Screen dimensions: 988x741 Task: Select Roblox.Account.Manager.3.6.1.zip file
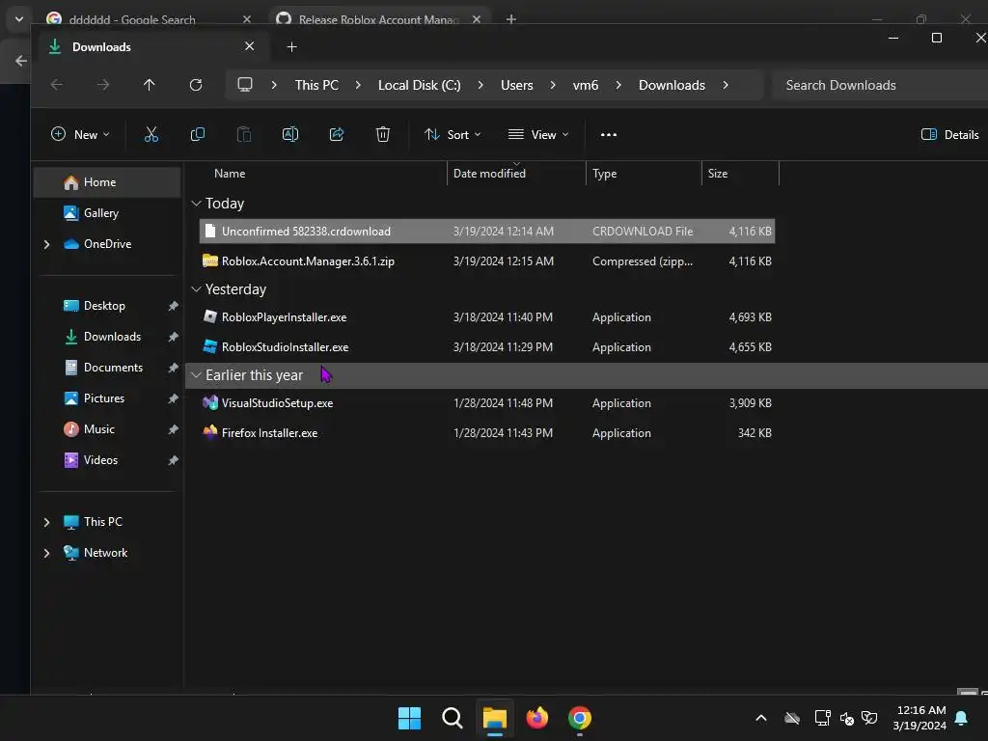(487, 261)
